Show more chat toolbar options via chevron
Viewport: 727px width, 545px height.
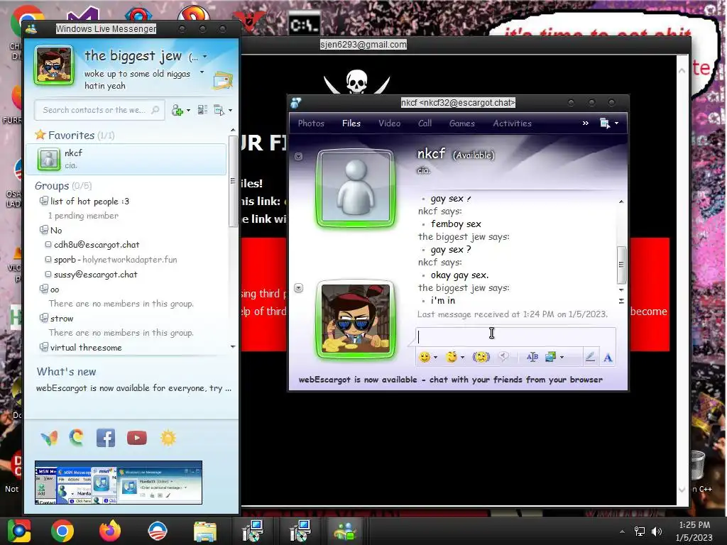point(586,123)
